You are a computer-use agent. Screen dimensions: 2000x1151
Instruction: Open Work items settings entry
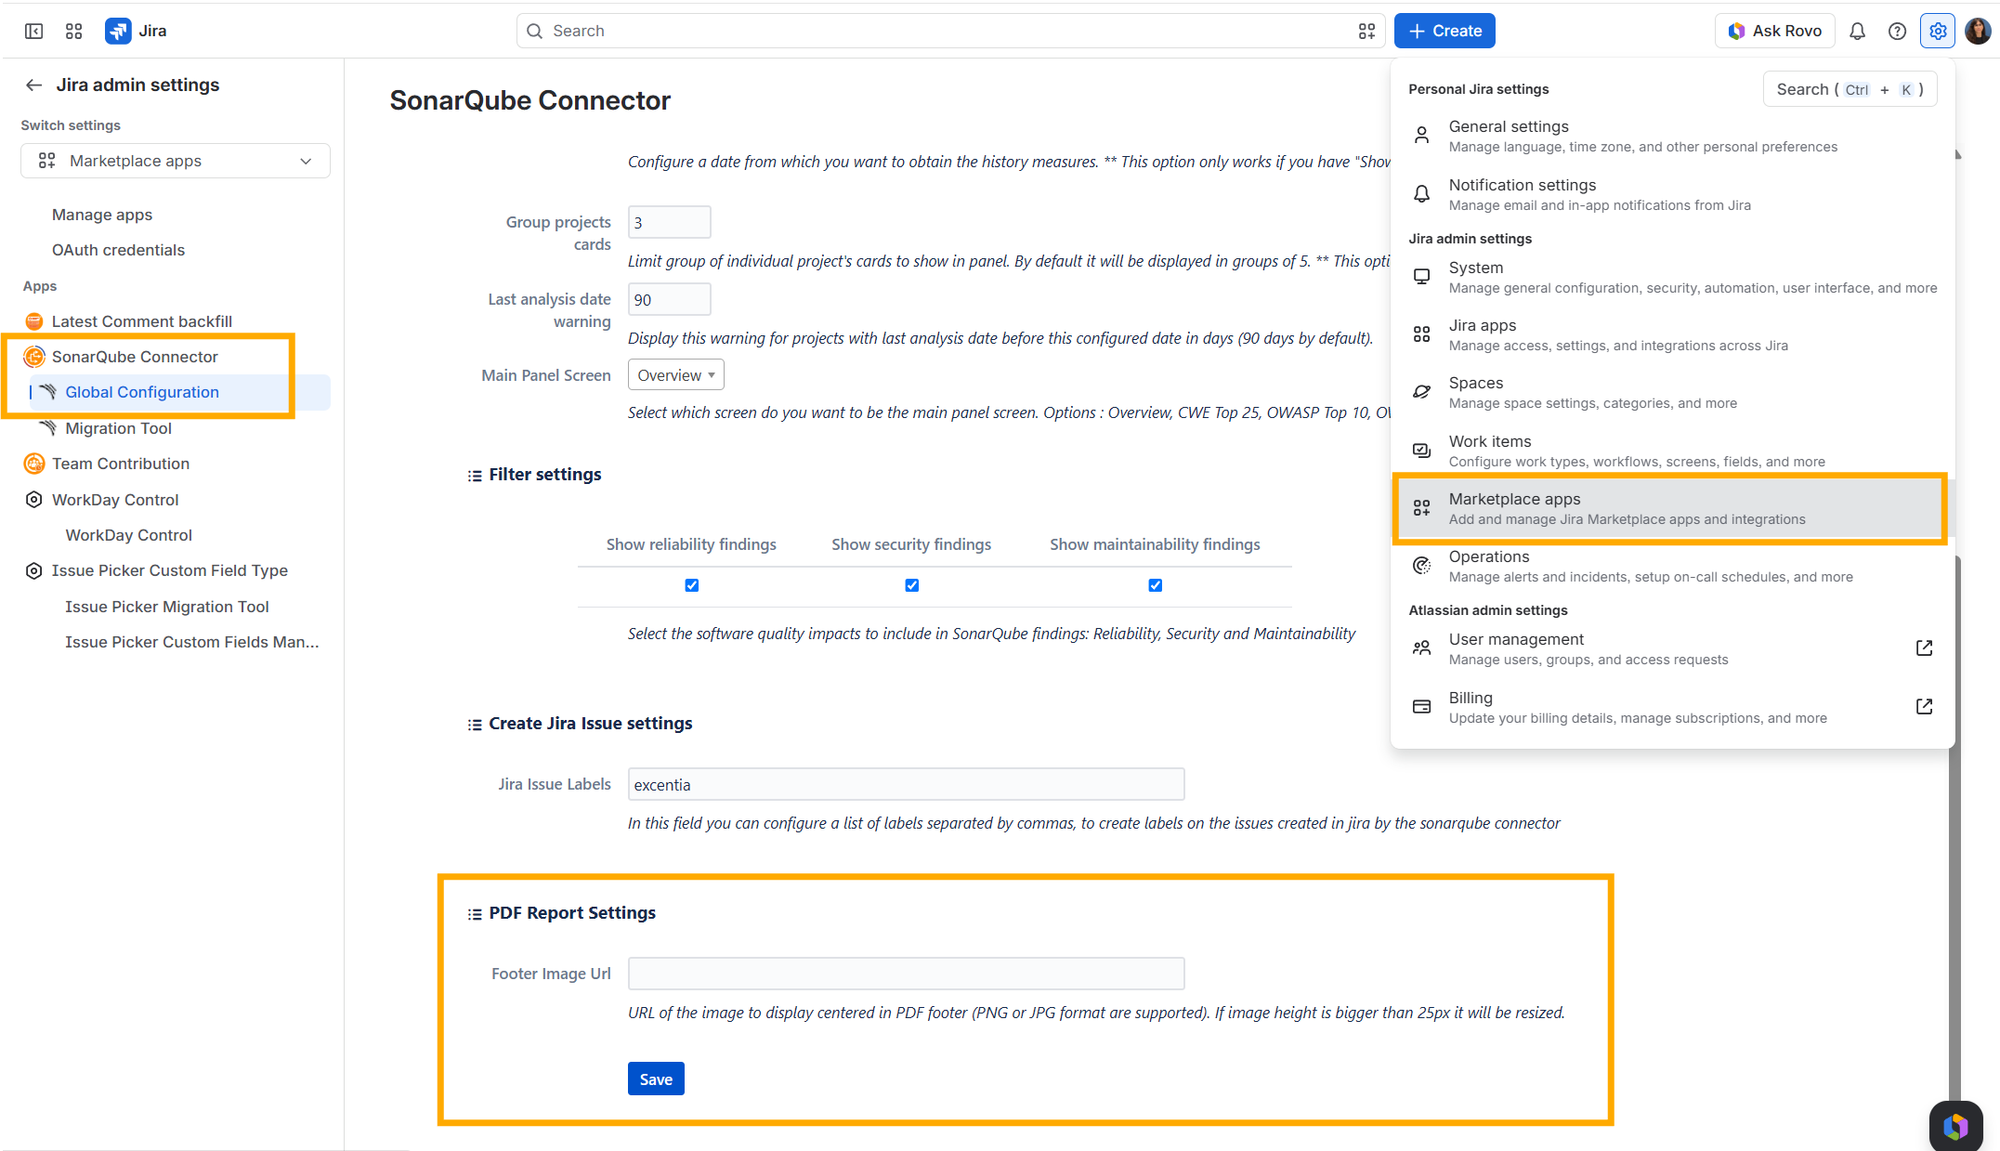1672,451
